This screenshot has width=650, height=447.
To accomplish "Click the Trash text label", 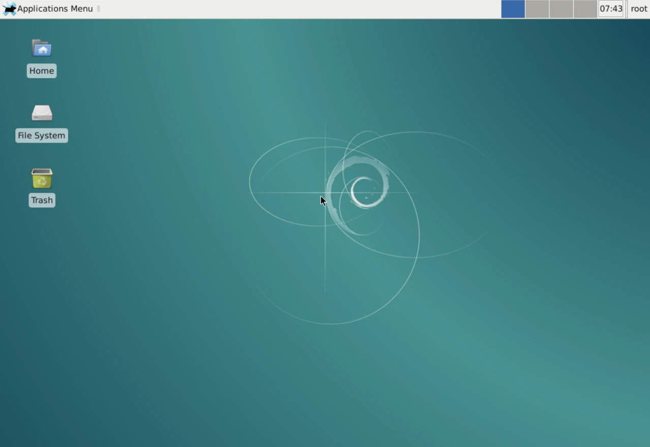I will click(x=41, y=200).
